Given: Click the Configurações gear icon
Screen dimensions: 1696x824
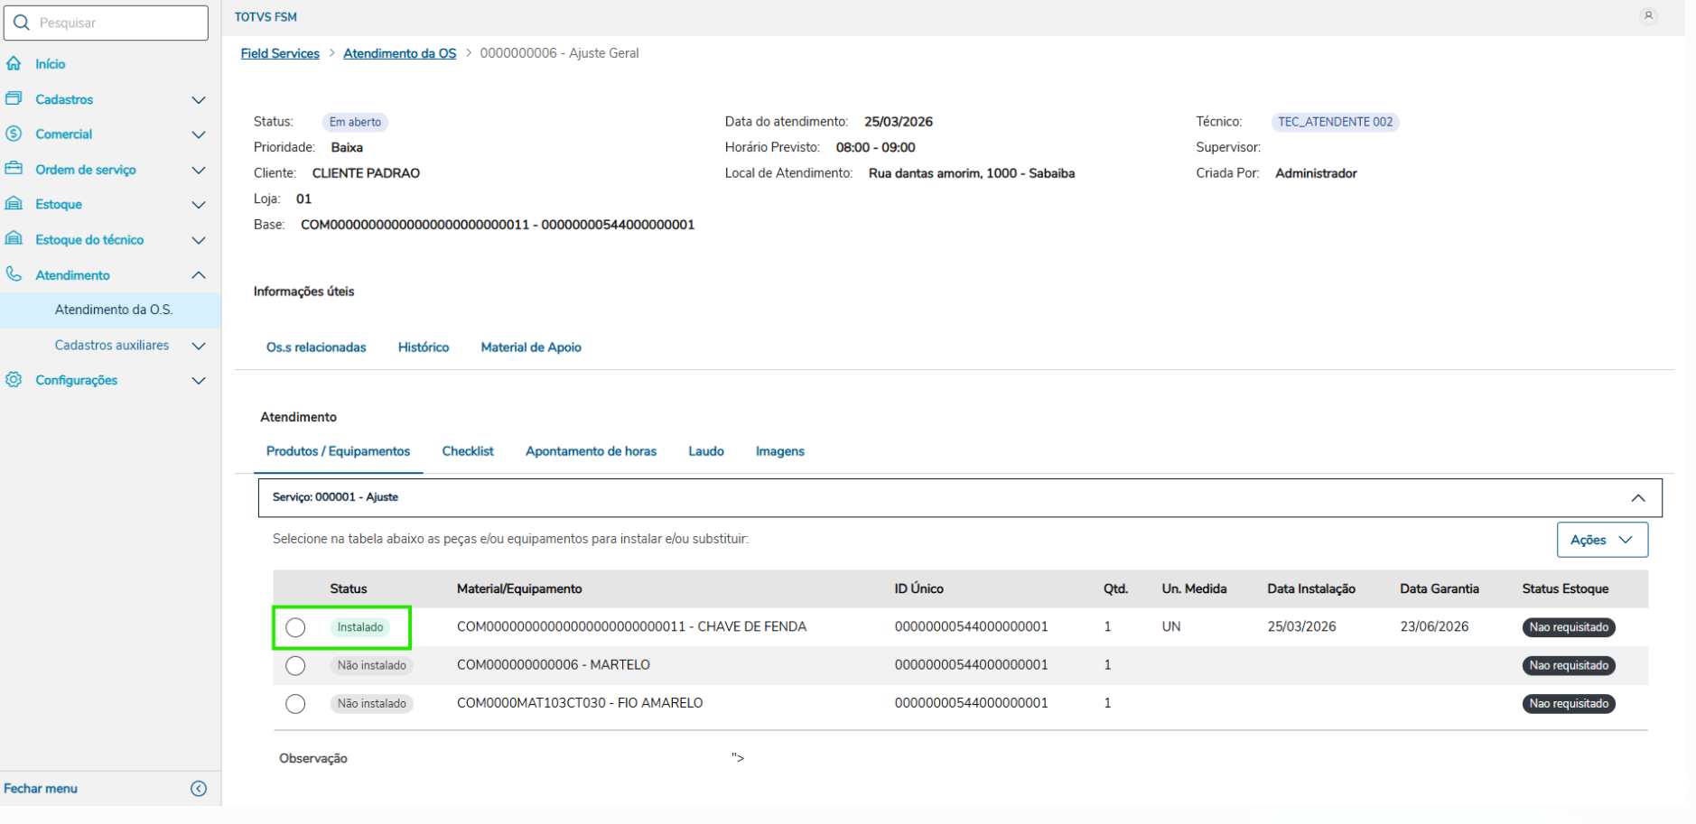Looking at the screenshot, I should point(14,380).
